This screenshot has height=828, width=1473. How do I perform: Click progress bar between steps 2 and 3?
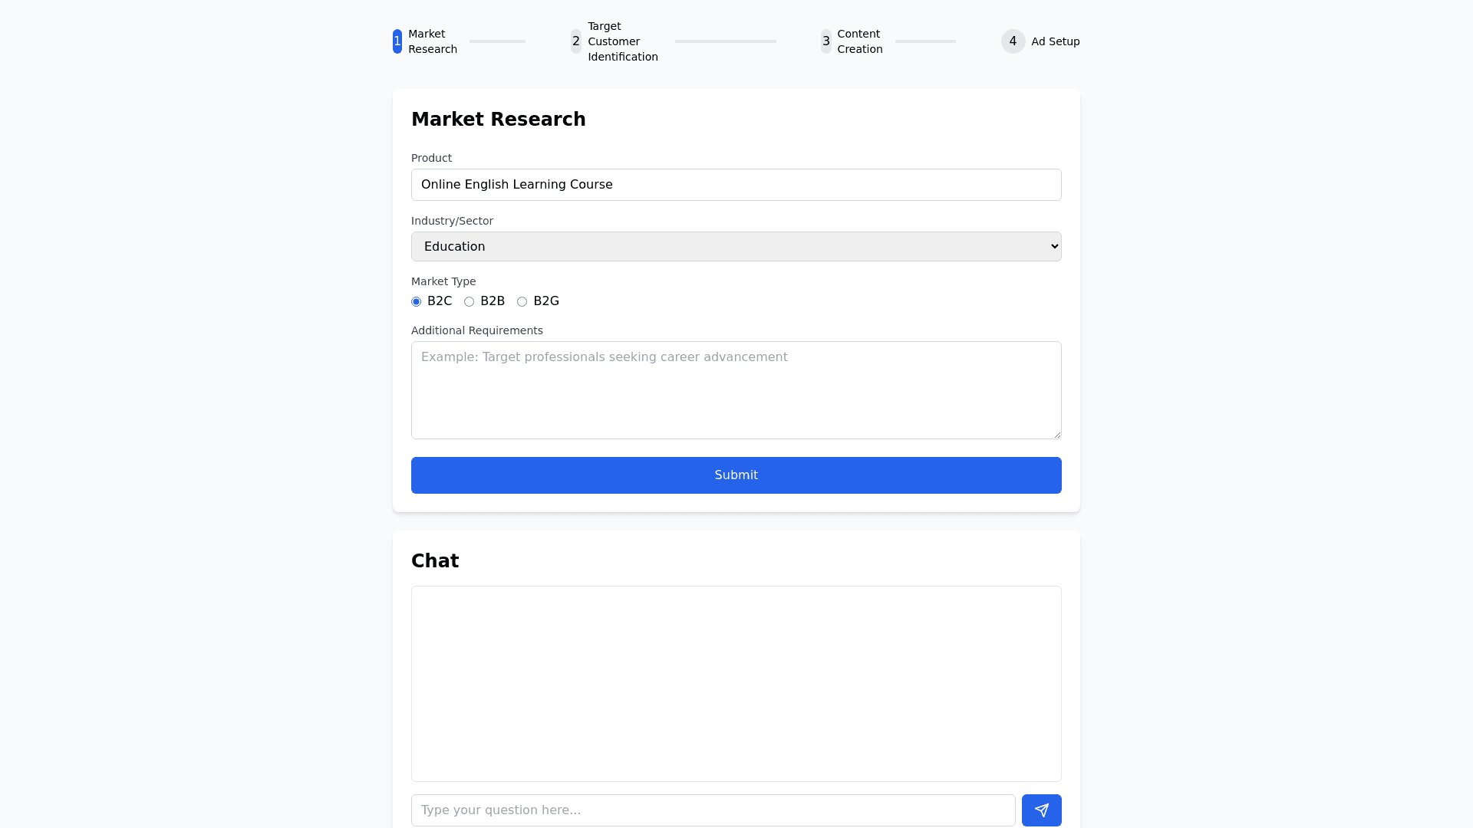[725, 41]
